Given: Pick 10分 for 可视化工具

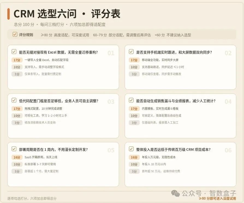Looking at the screenshot, I should coord(17,116).
